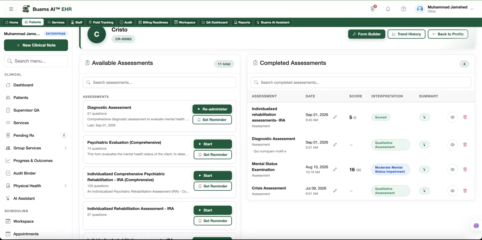Open the Form Builder
The height and width of the screenshot is (240, 482).
(367, 34)
